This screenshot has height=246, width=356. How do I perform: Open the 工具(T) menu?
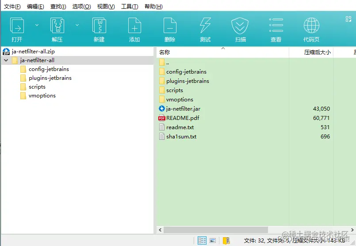pos(130,6)
